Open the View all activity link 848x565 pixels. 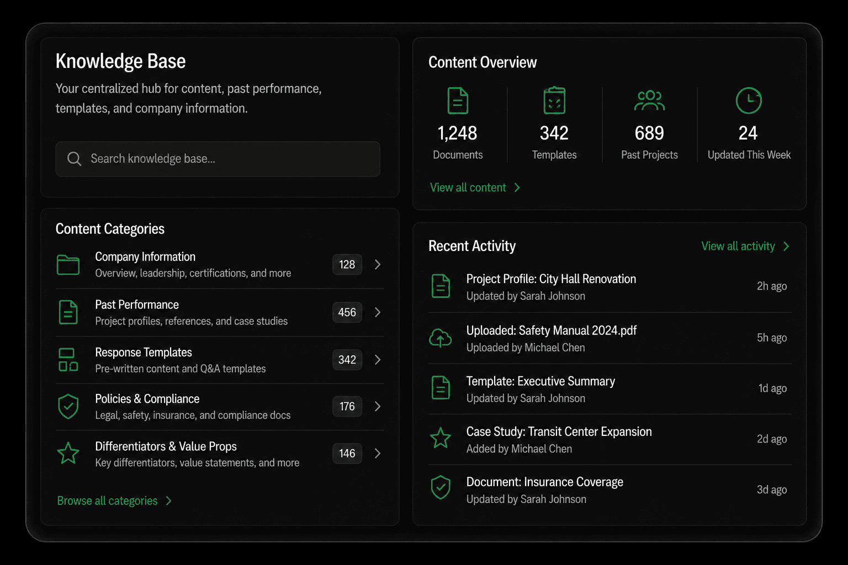point(738,246)
